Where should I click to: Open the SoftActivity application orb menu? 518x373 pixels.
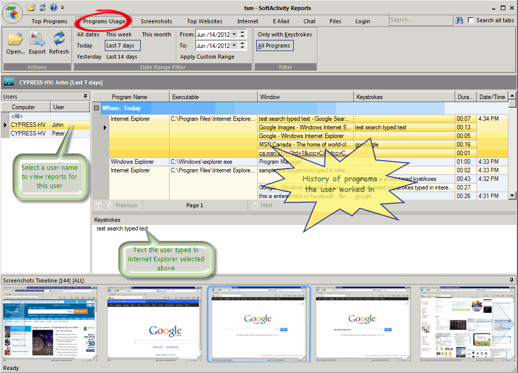click(12, 13)
